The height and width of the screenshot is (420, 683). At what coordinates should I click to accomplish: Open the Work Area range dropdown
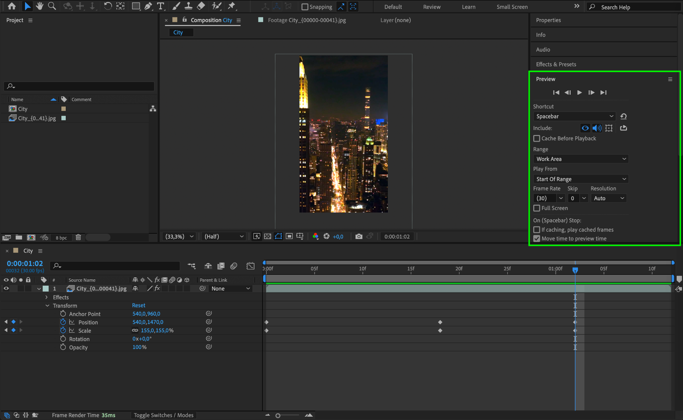[x=580, y=159]
